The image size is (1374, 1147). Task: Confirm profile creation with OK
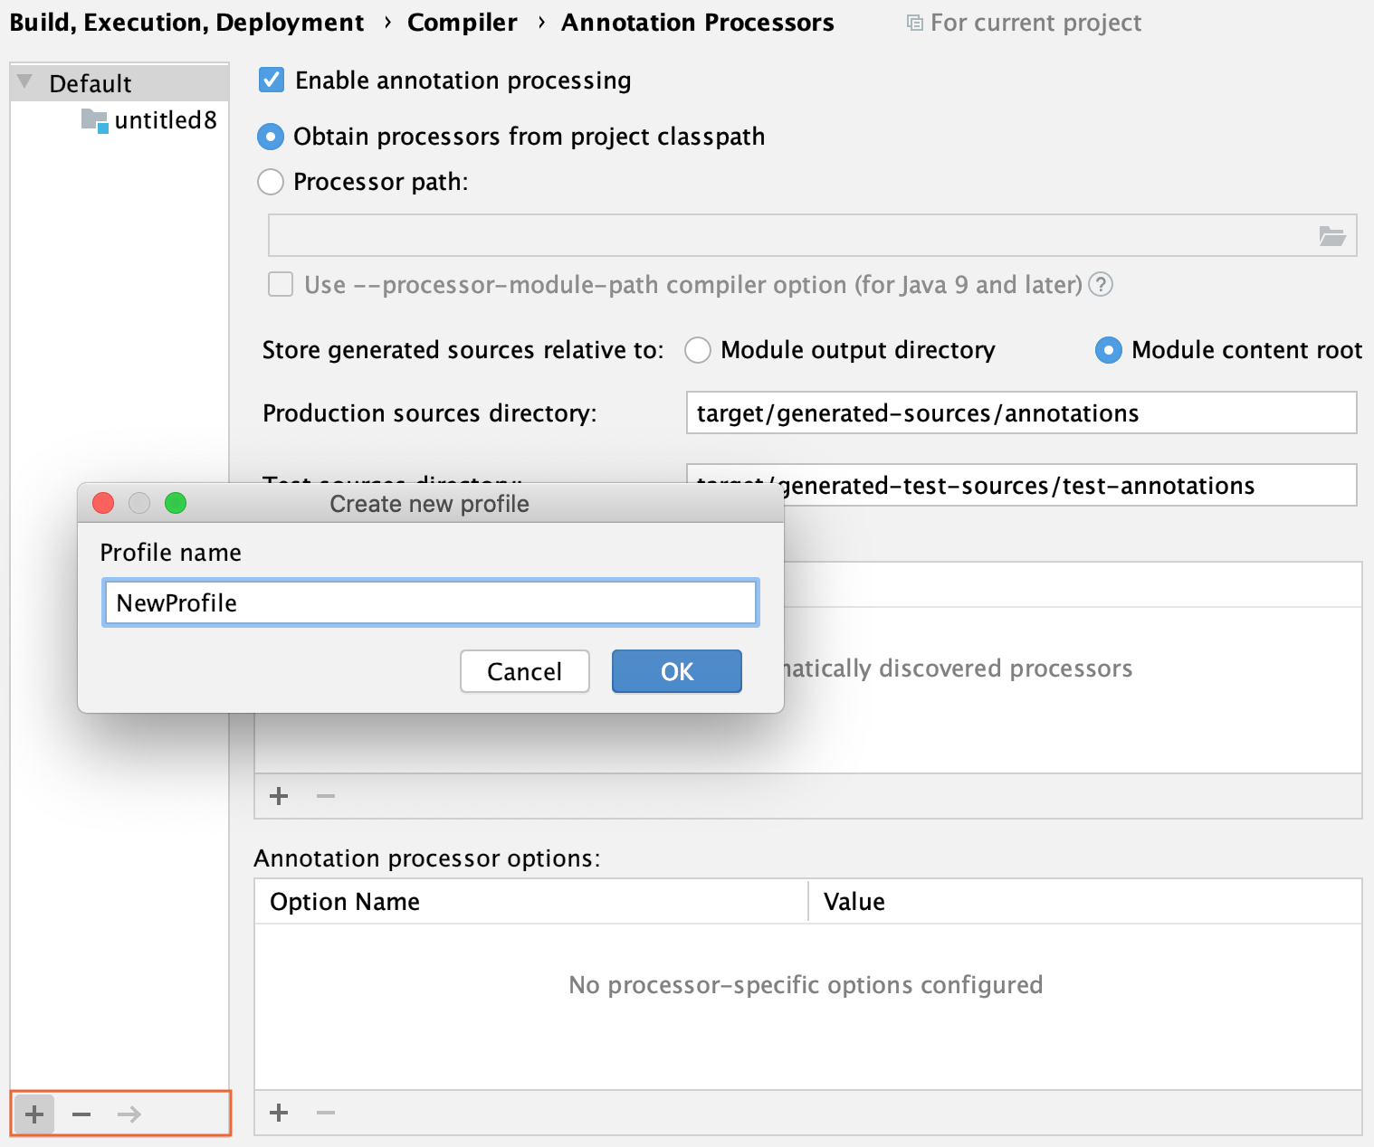tap(676, 671)
